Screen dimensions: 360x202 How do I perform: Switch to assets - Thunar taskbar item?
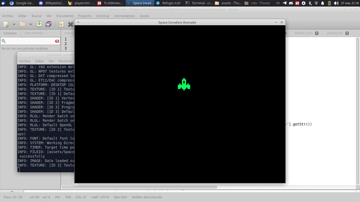228,3
